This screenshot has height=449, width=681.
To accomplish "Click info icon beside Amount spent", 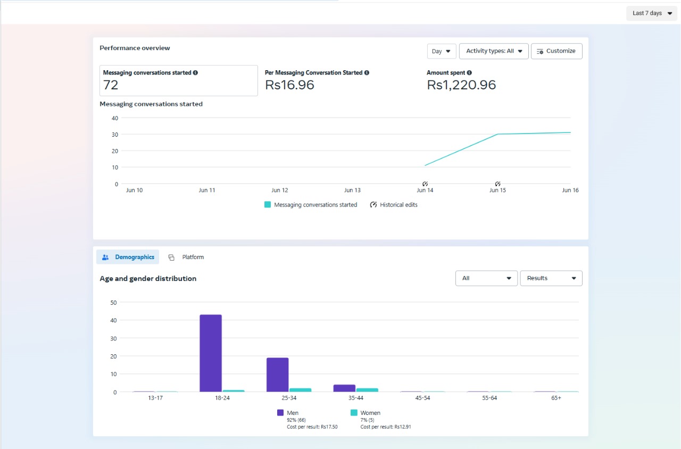I will click(469, 73).
